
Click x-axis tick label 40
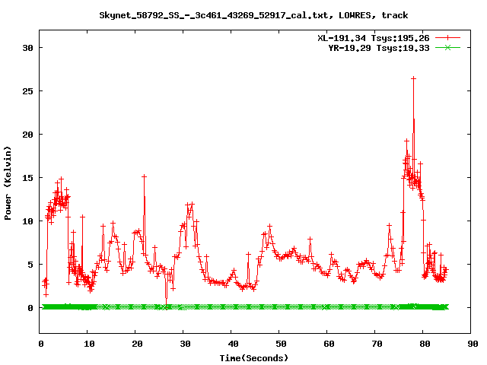pos(233,344)
